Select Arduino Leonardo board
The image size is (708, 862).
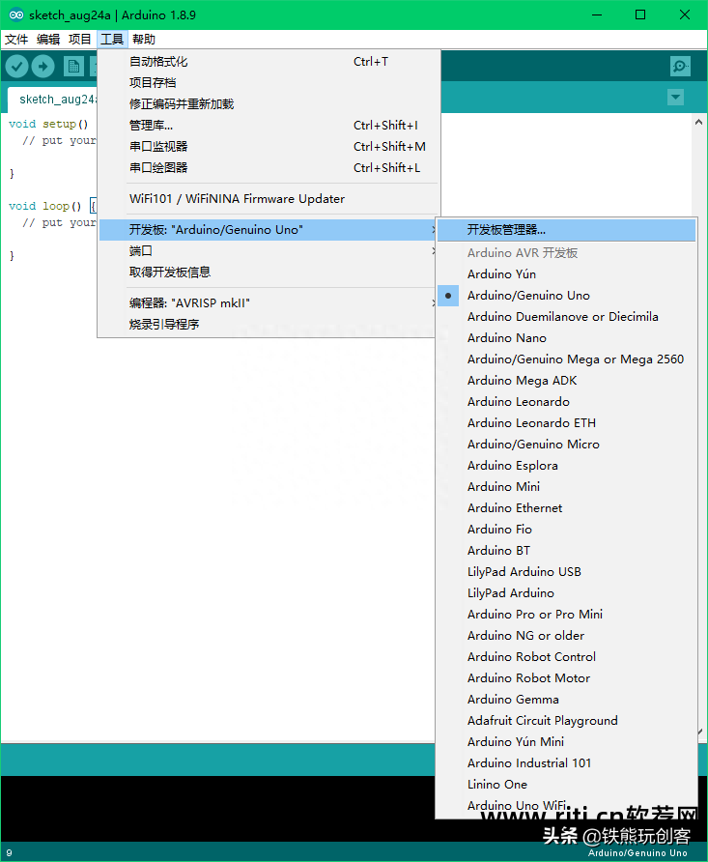pyautogui.click(x=566, y=402)
